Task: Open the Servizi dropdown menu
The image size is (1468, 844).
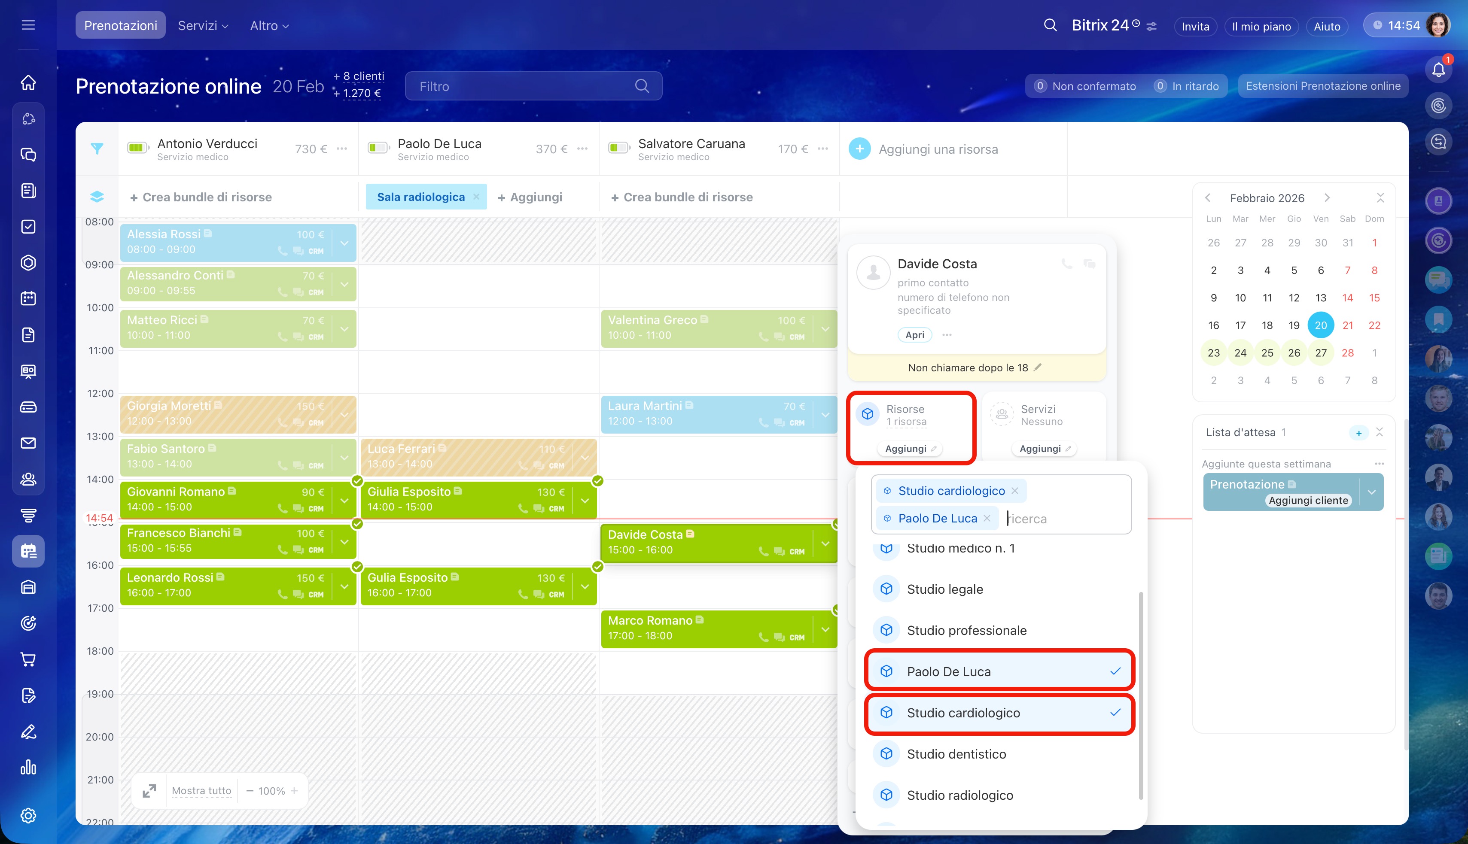Action: click(203, 25)
